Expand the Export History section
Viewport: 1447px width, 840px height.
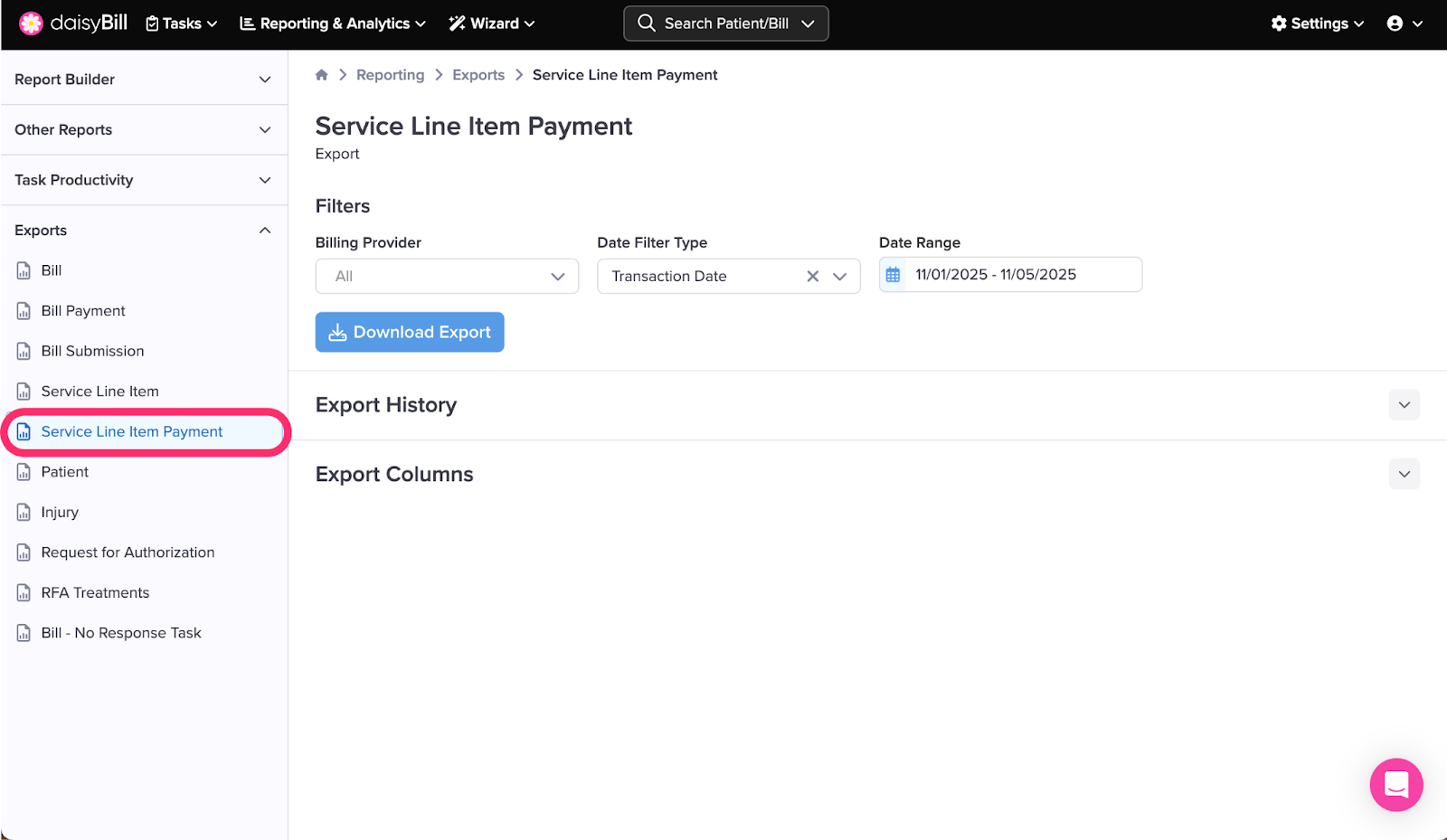(1404, 405)
